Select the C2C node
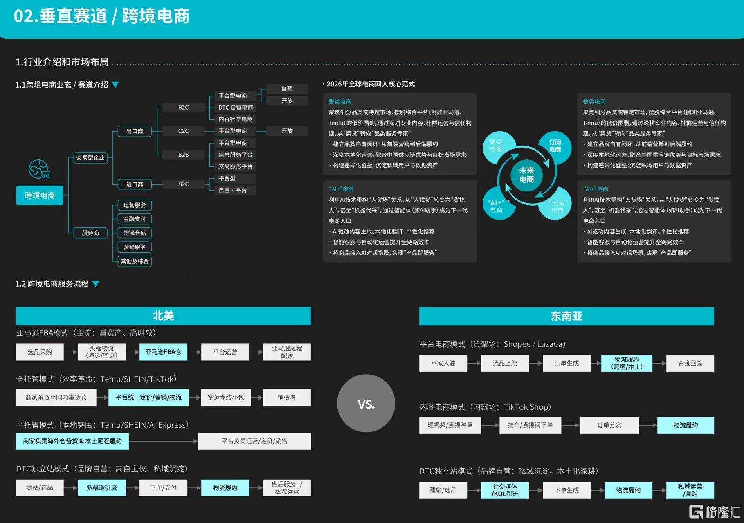This screenshot has width=744, height=523. click(183, 131)
